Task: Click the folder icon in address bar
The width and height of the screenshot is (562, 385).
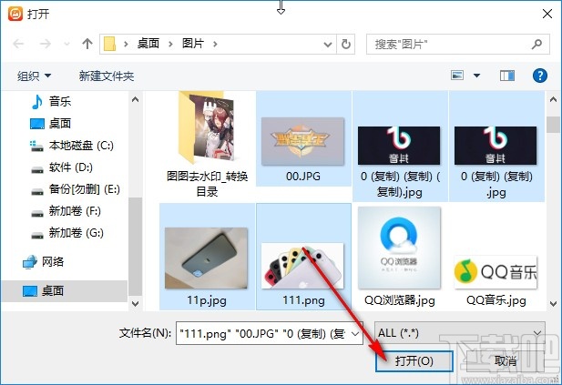Action: click(x=109, y=44)
